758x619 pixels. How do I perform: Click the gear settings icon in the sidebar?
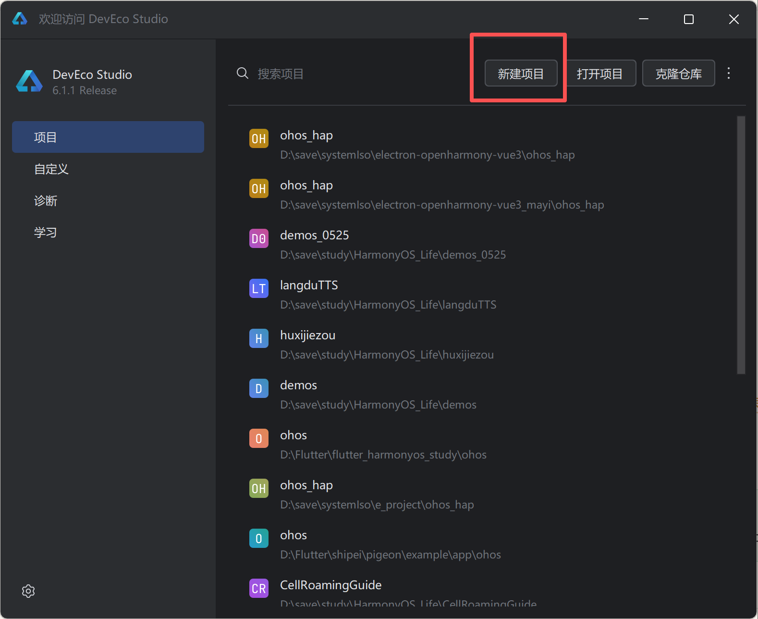[x=28, y=591]
